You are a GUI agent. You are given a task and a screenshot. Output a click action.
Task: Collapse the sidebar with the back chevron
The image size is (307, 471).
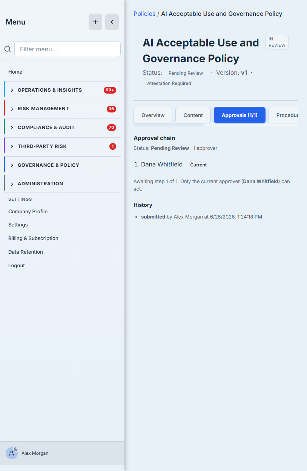[x=112, y=22]
